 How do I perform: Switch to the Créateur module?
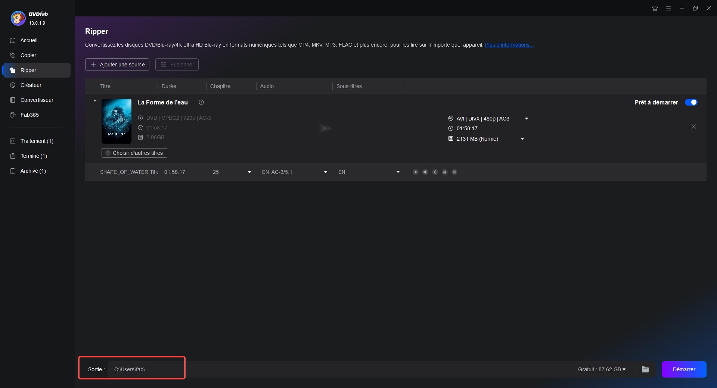(31, 85)
